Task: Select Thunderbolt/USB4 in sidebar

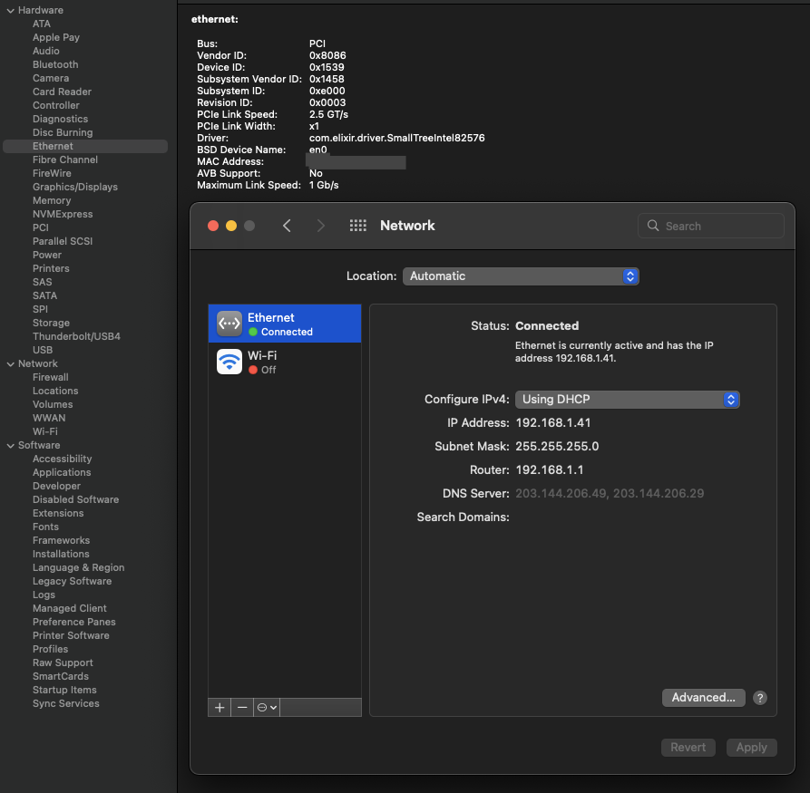Action: [76, 336]
